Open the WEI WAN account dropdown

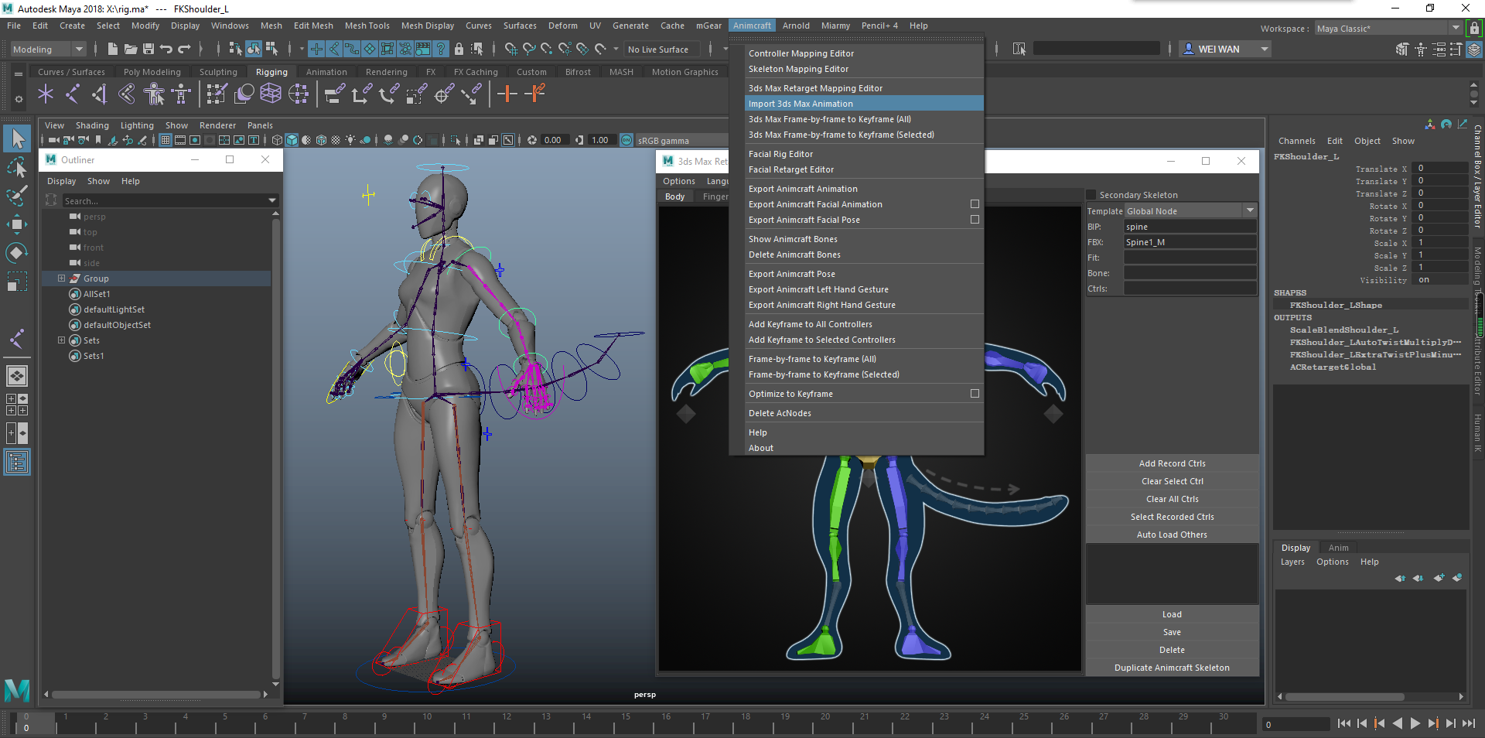click(x=1226, y=49)
